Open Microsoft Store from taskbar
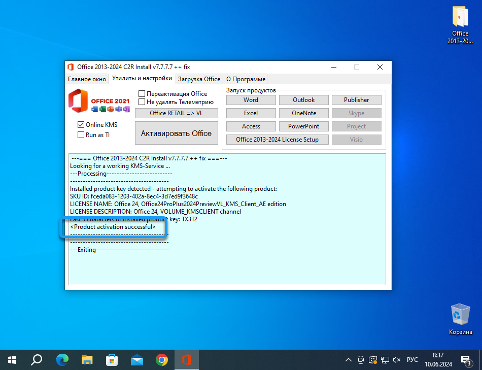Viewport: 482px width, 370px height. 112,360
